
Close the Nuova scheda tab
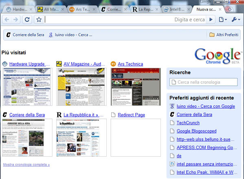click(220, 9)
